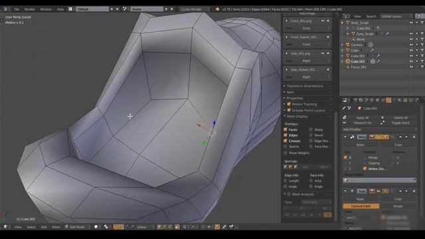Toggle the Motion Tracking checkbox
The height and width of the screenshot is (239, 425).
tap(289, 104)
